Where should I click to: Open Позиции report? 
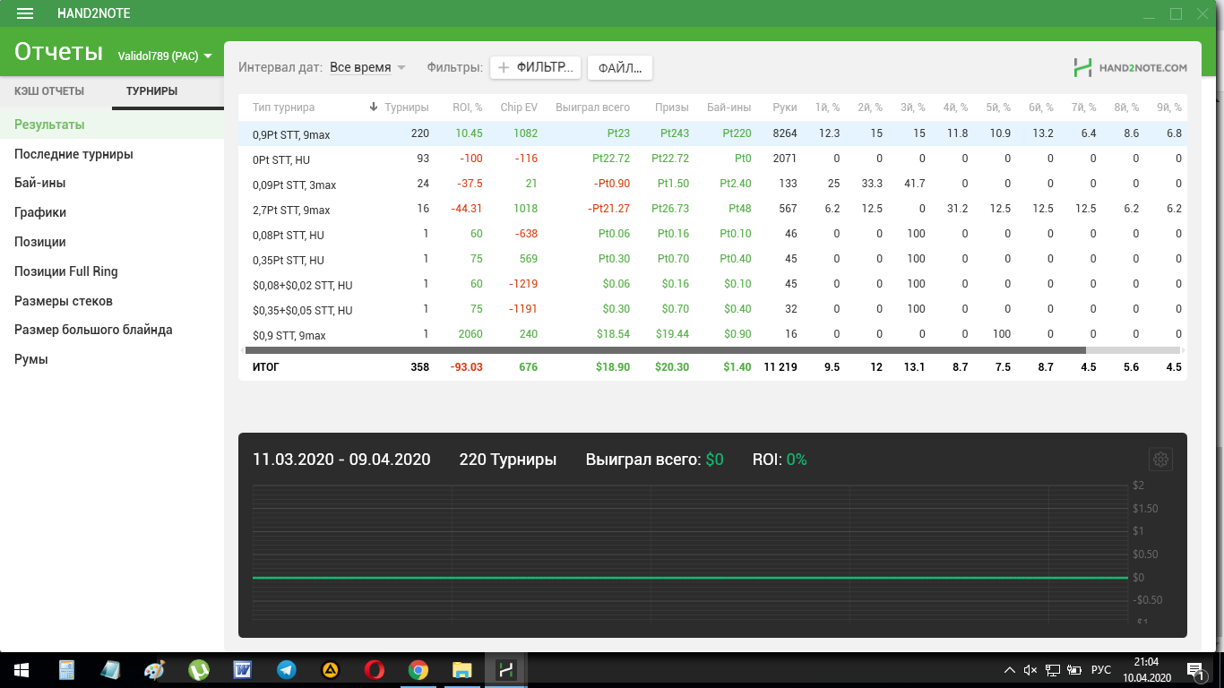112,242
